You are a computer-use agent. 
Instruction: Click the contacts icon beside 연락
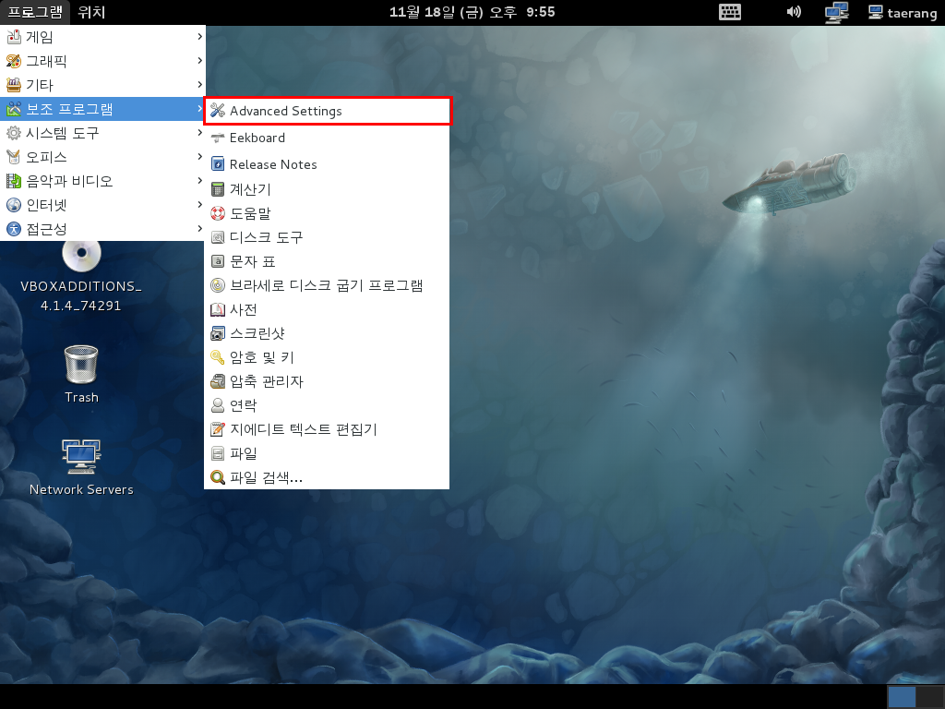click(x=218, y=406)
